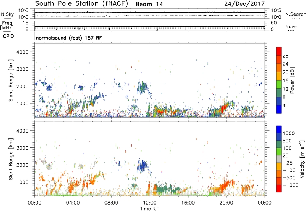The height and width of the screenshot is (211, 306).
Task: Select the "Beam 14" label in header
Action: tap(149, 4)
